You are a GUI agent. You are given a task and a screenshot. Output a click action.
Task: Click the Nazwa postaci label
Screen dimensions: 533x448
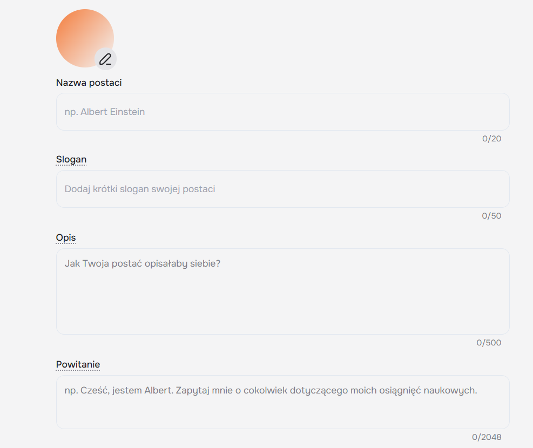(x=89, y=83)
